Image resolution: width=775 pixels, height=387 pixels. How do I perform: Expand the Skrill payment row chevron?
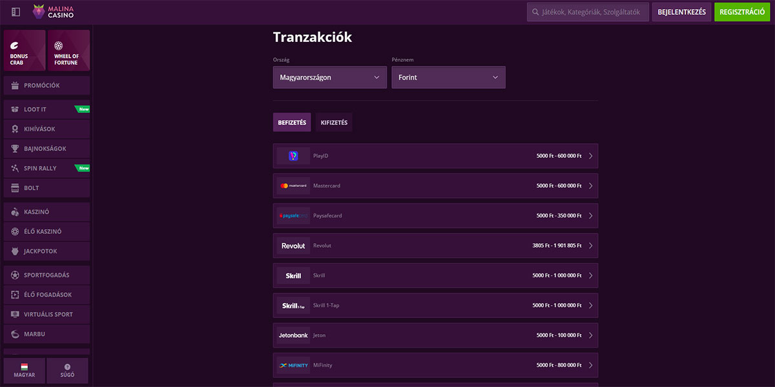point(590,275)
